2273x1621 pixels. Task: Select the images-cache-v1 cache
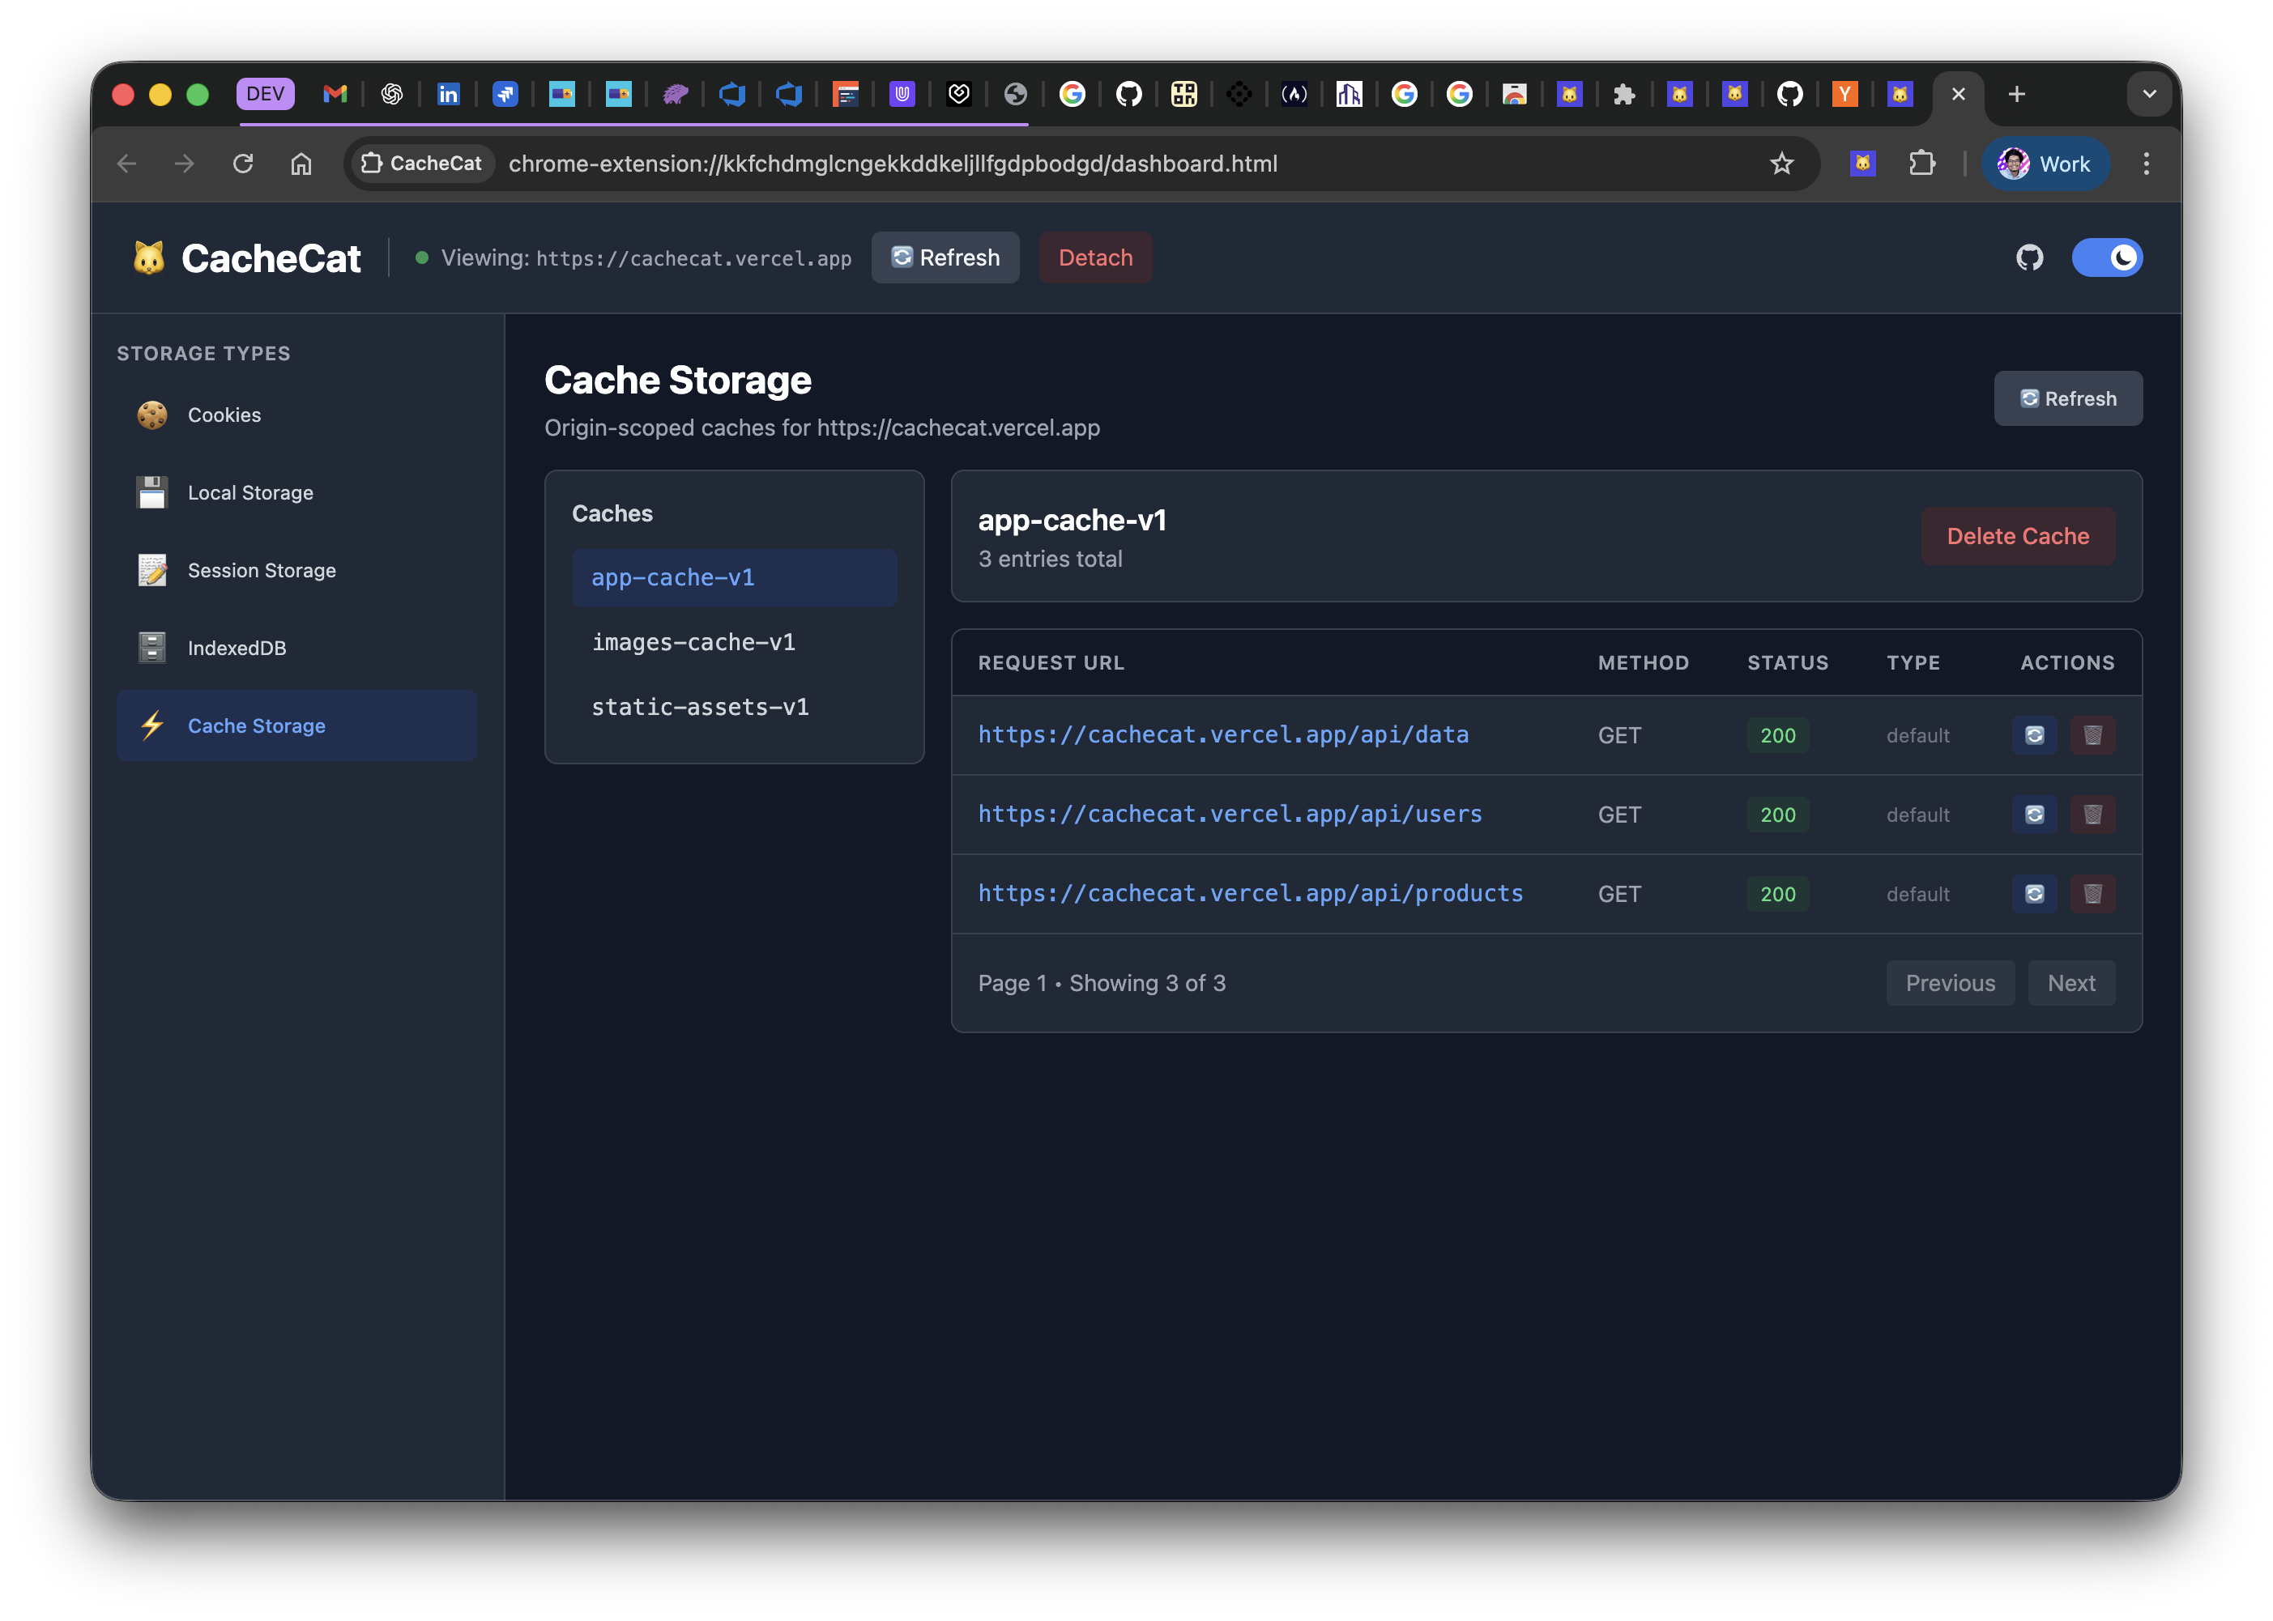(693, 643)
